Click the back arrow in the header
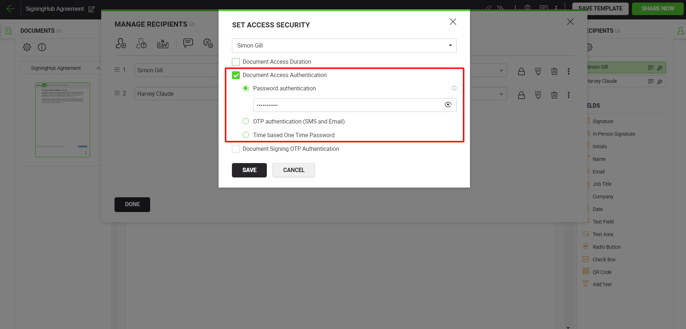This screenshot has height=329, width=686. click(x=10, y=9)
